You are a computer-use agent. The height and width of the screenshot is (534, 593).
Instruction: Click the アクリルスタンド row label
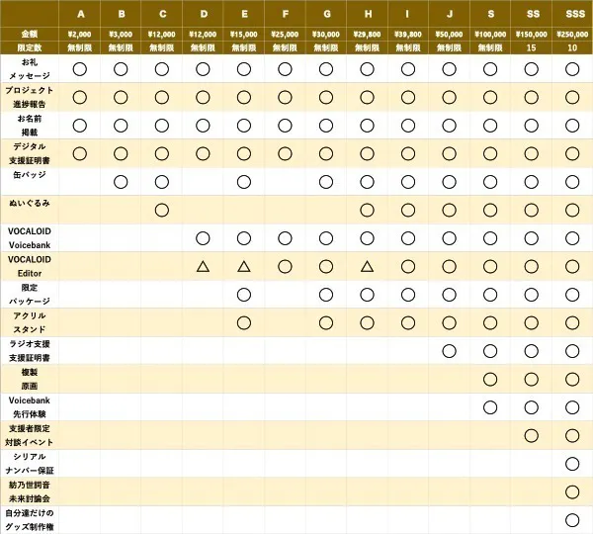(30, 322)
